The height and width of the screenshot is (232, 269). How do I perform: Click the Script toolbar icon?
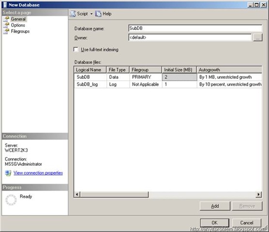point(73,14)
